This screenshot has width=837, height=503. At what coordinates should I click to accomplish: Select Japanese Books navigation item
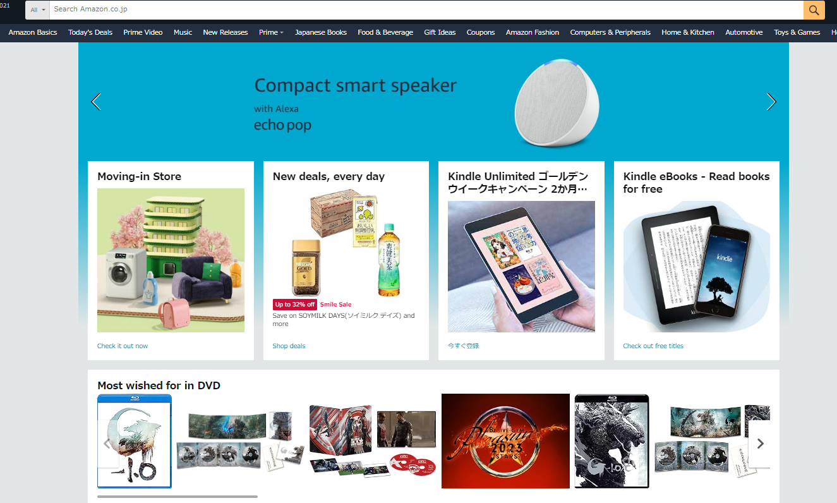pyautogui.click(x=321, y=32)
